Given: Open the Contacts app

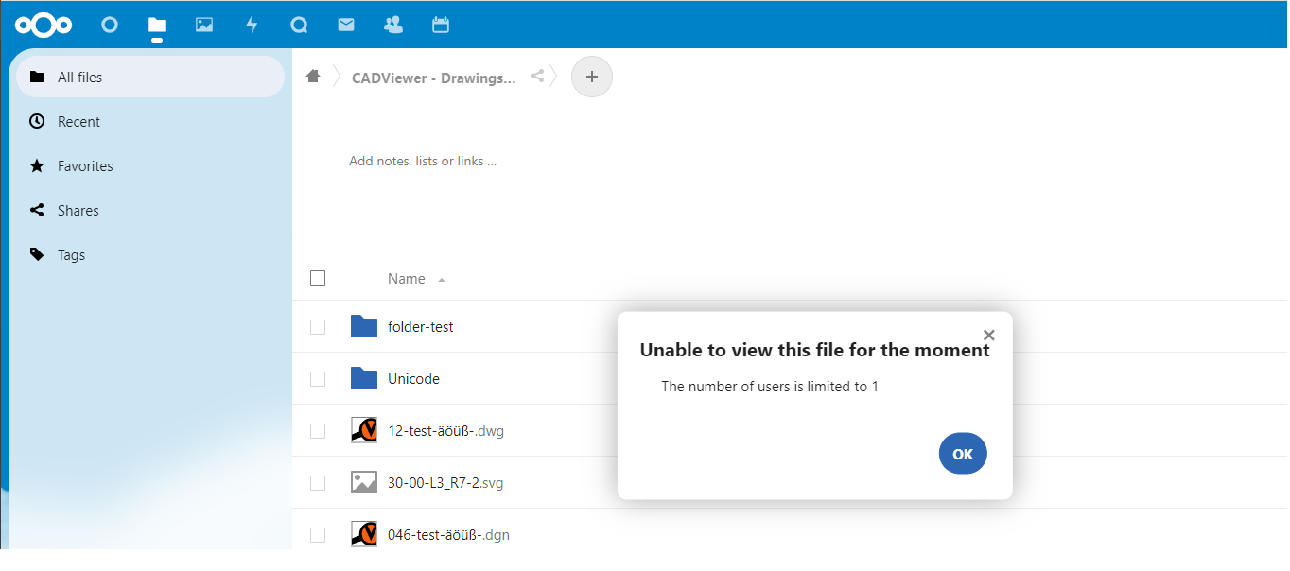Looking at the screenshot, I should click(x=393, y=24).
